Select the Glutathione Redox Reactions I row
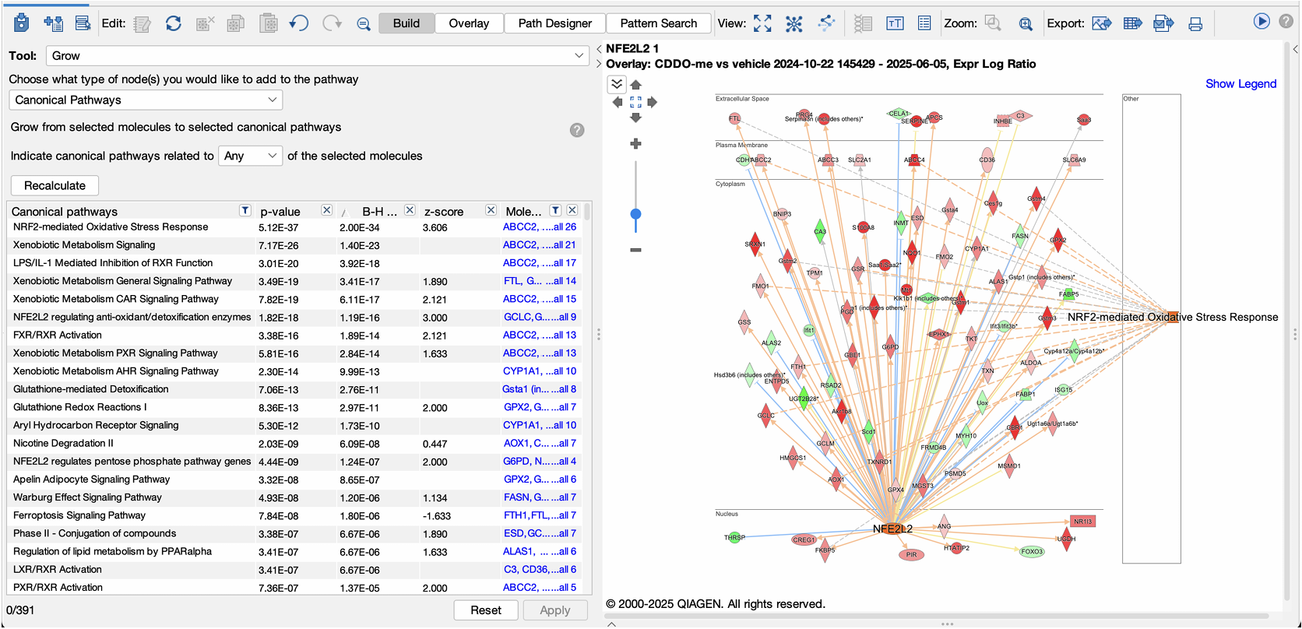 click(294, 407)
